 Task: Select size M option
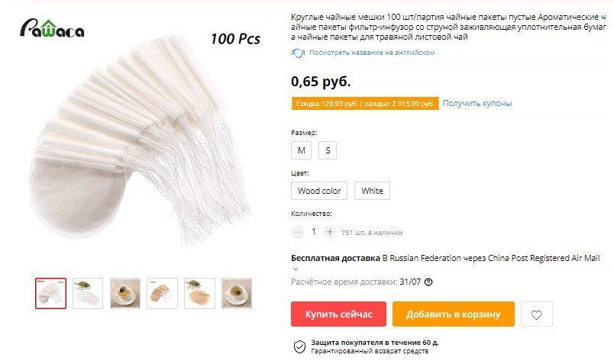coord(301,150)
